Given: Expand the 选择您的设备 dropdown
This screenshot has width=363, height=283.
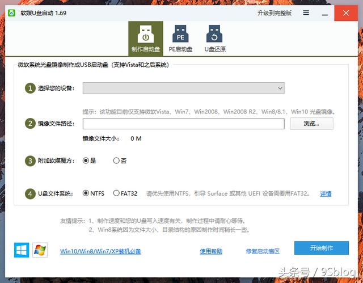Looking at the screenshot, I should (x=184, y=88).
